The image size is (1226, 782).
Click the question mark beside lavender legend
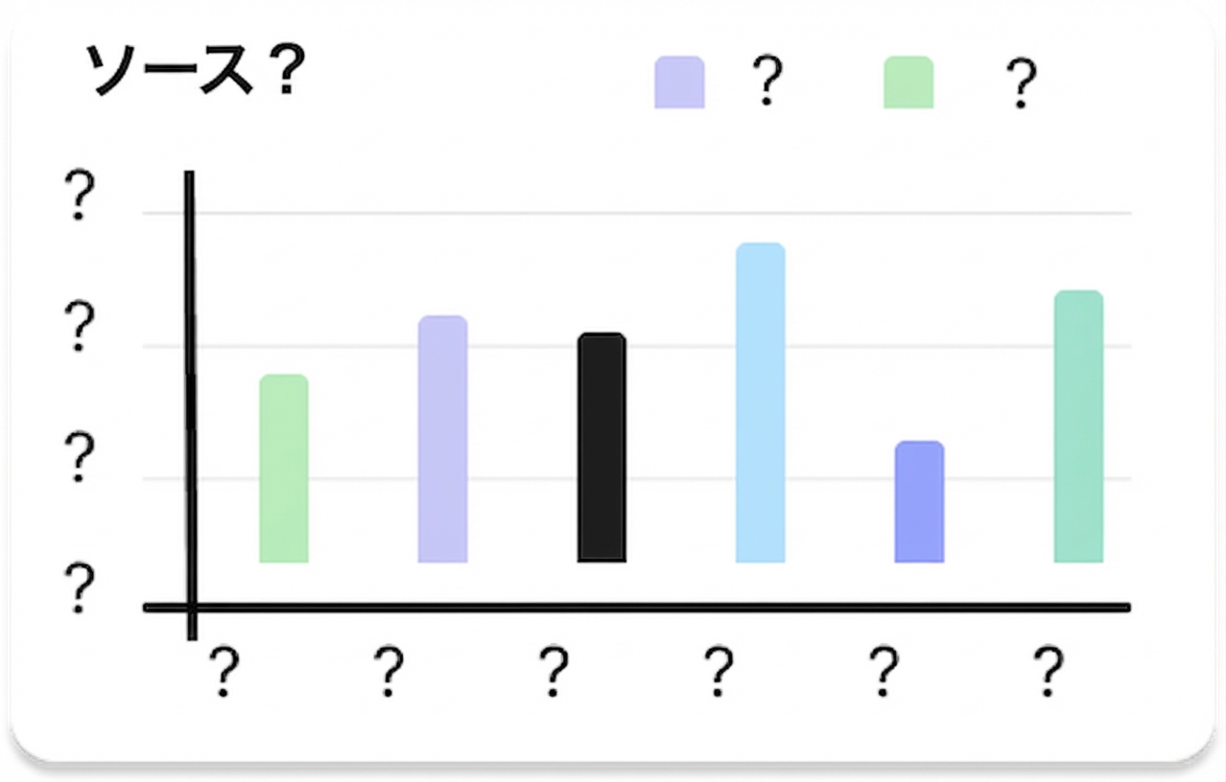point(766,81)
